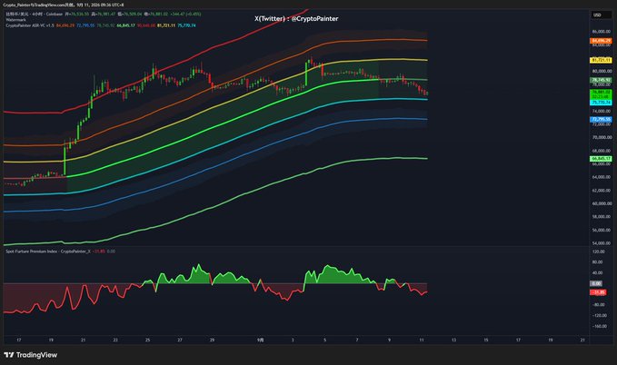Viewport: 617px width, 365px height.
Task: Click the date label 17 at left of time axis
Action: coord(18,340)
